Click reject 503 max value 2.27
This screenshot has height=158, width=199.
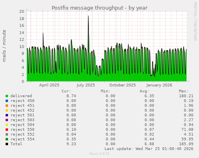point(189,120)
